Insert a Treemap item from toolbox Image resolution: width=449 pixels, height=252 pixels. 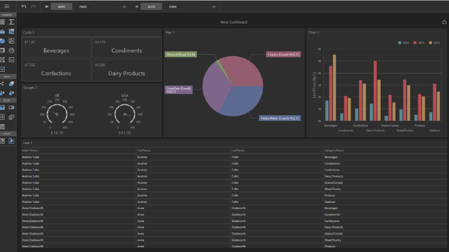coord(11,32)
